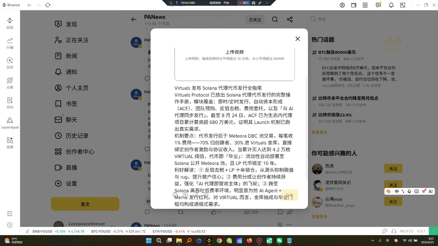
Task: Open 总览 overview in left sidebar
Action: tap(10, 23)
